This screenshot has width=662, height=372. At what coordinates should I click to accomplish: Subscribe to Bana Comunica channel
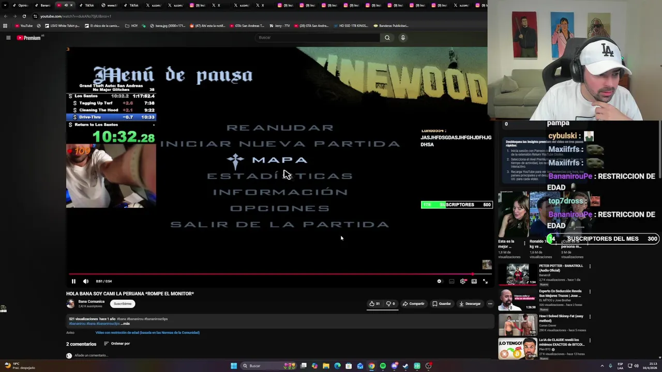point(123,304)
